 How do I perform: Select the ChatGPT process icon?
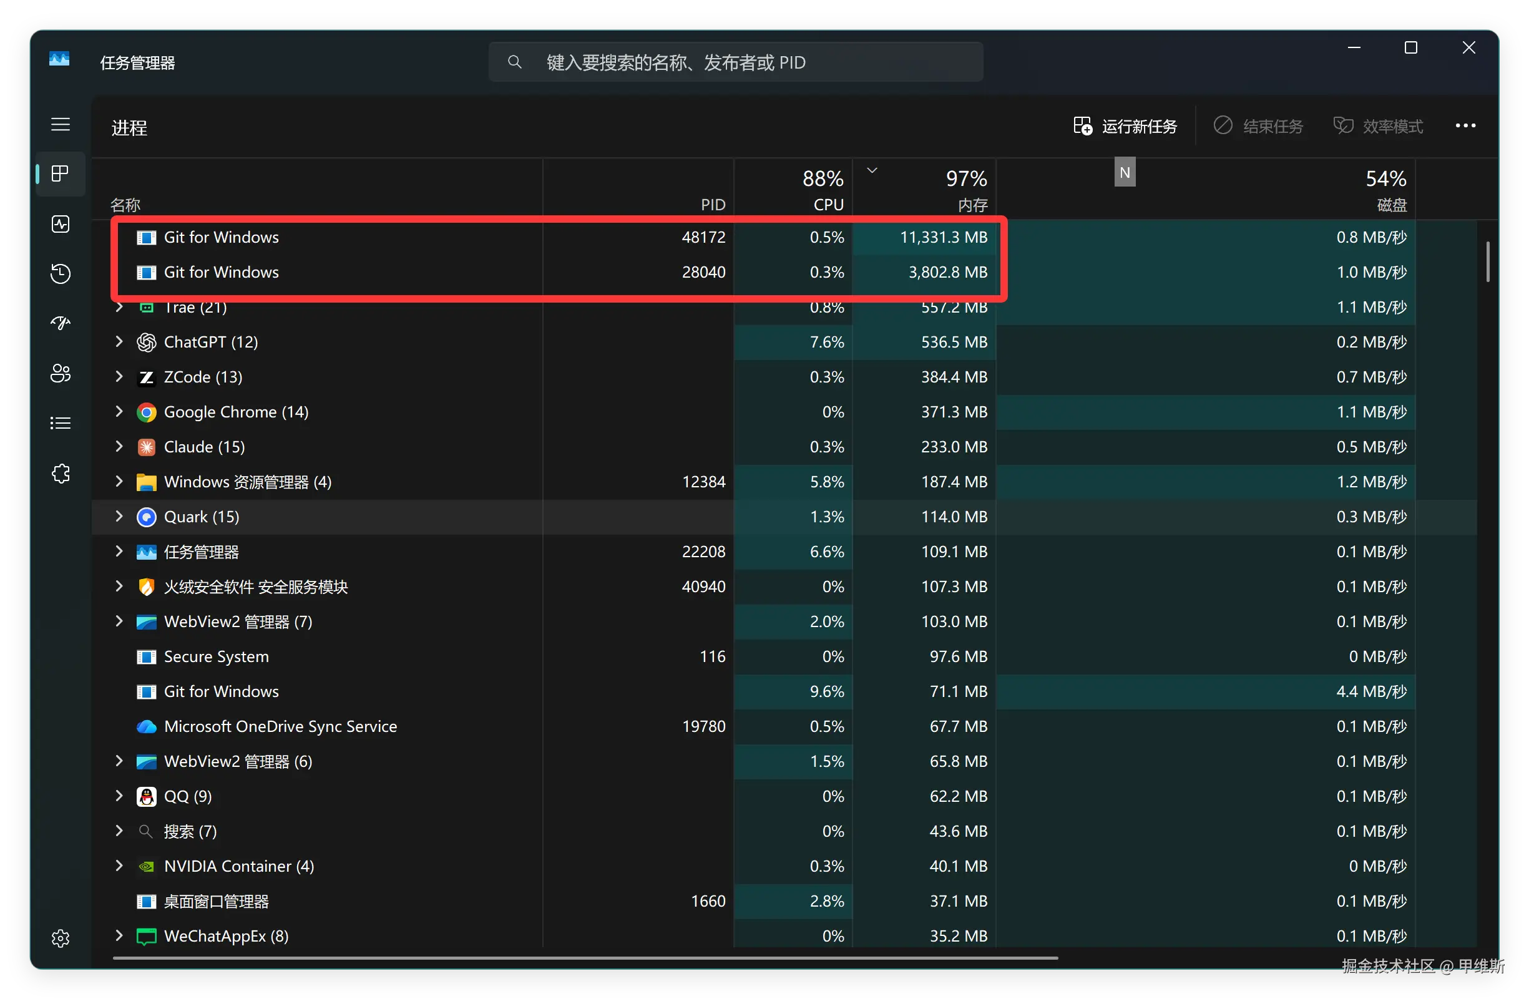pyautogui.click(x=147, y=343)
